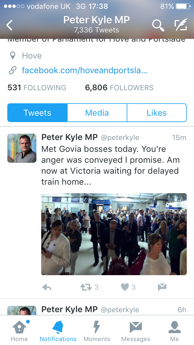Open the Victoria station crowd photo
The height and width of the screenshot is (345, 194).
(114, 234)
